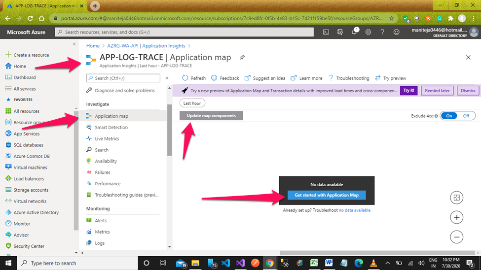Screen dimensions: 481x270
Task: Click the global search resources box
Action: 184,32
